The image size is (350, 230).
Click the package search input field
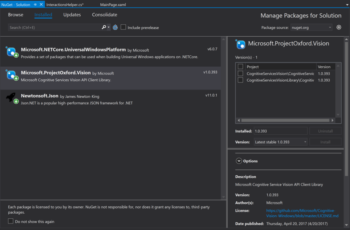[55, 27]
